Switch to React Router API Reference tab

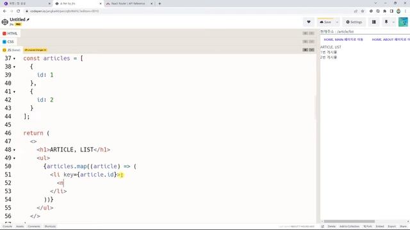(x=128, y=4)
